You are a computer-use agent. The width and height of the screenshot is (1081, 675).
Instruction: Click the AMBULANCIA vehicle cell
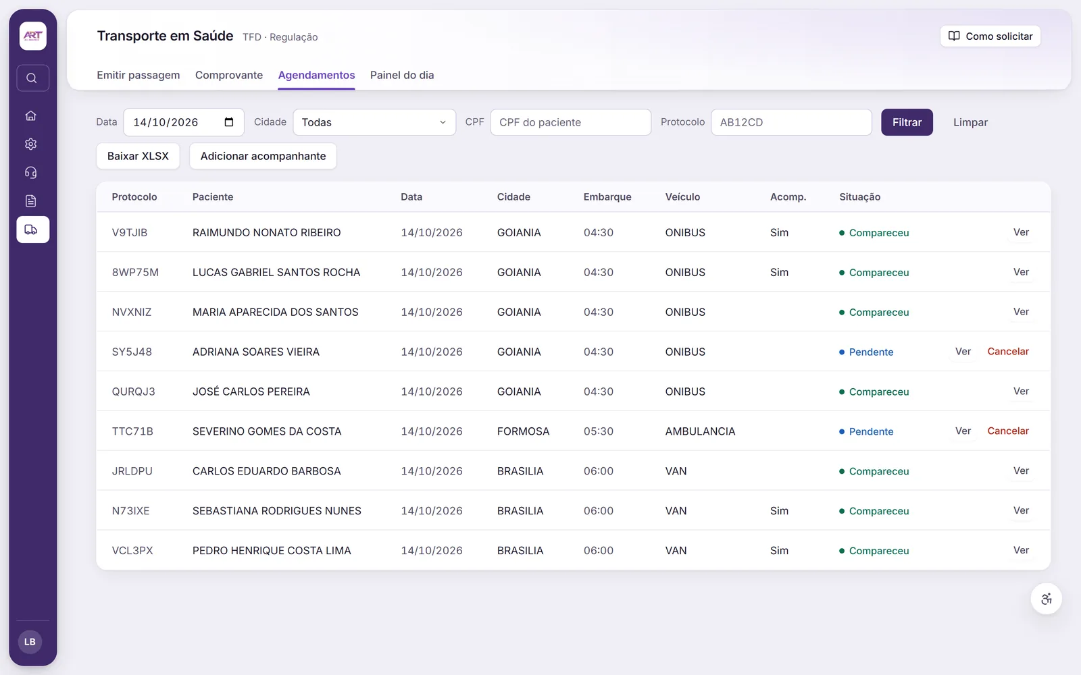pyautogui.click(x=700, y=431)
